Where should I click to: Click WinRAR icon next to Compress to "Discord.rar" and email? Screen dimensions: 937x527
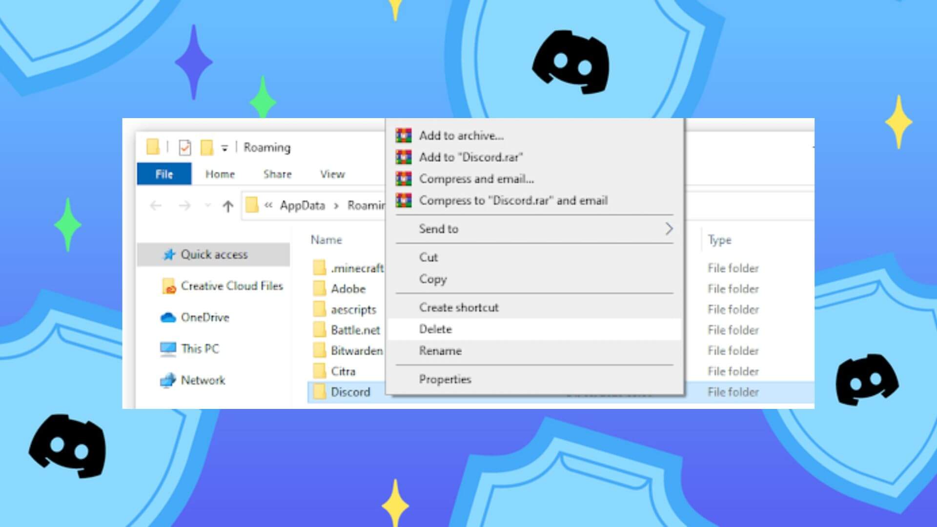click(x=404, y=200)
